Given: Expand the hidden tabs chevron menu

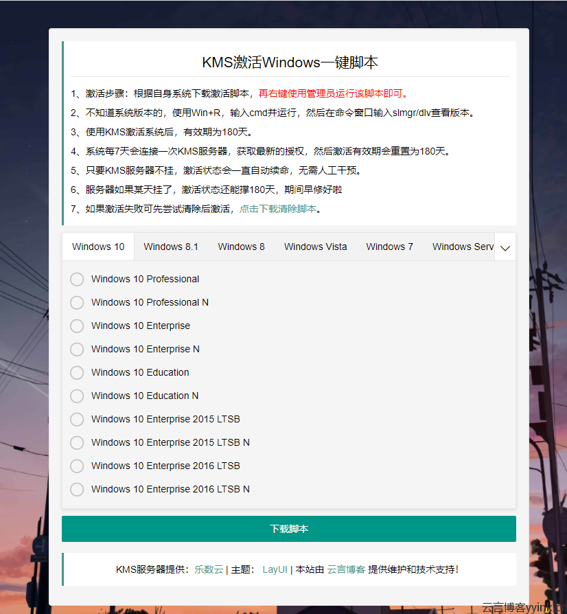Looking at the screenshot, I should click(x=505, y=246).
